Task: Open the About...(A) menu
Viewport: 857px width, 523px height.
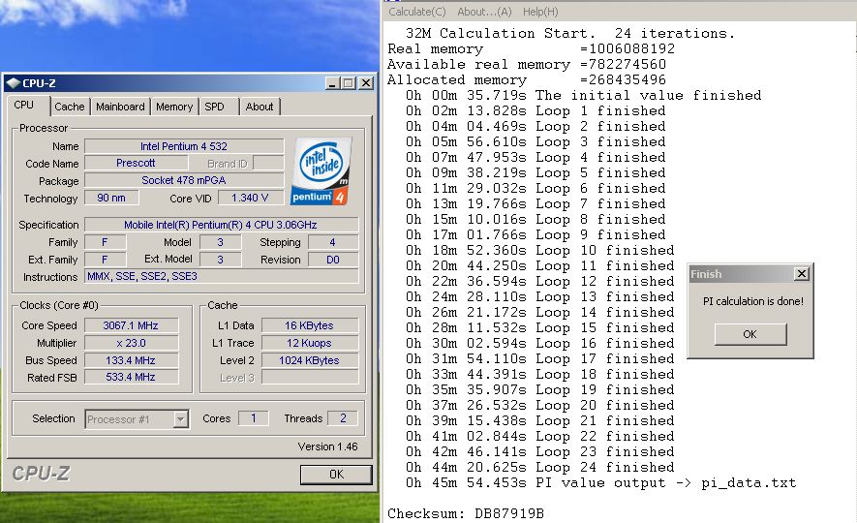Action: [x=484, y=12]
